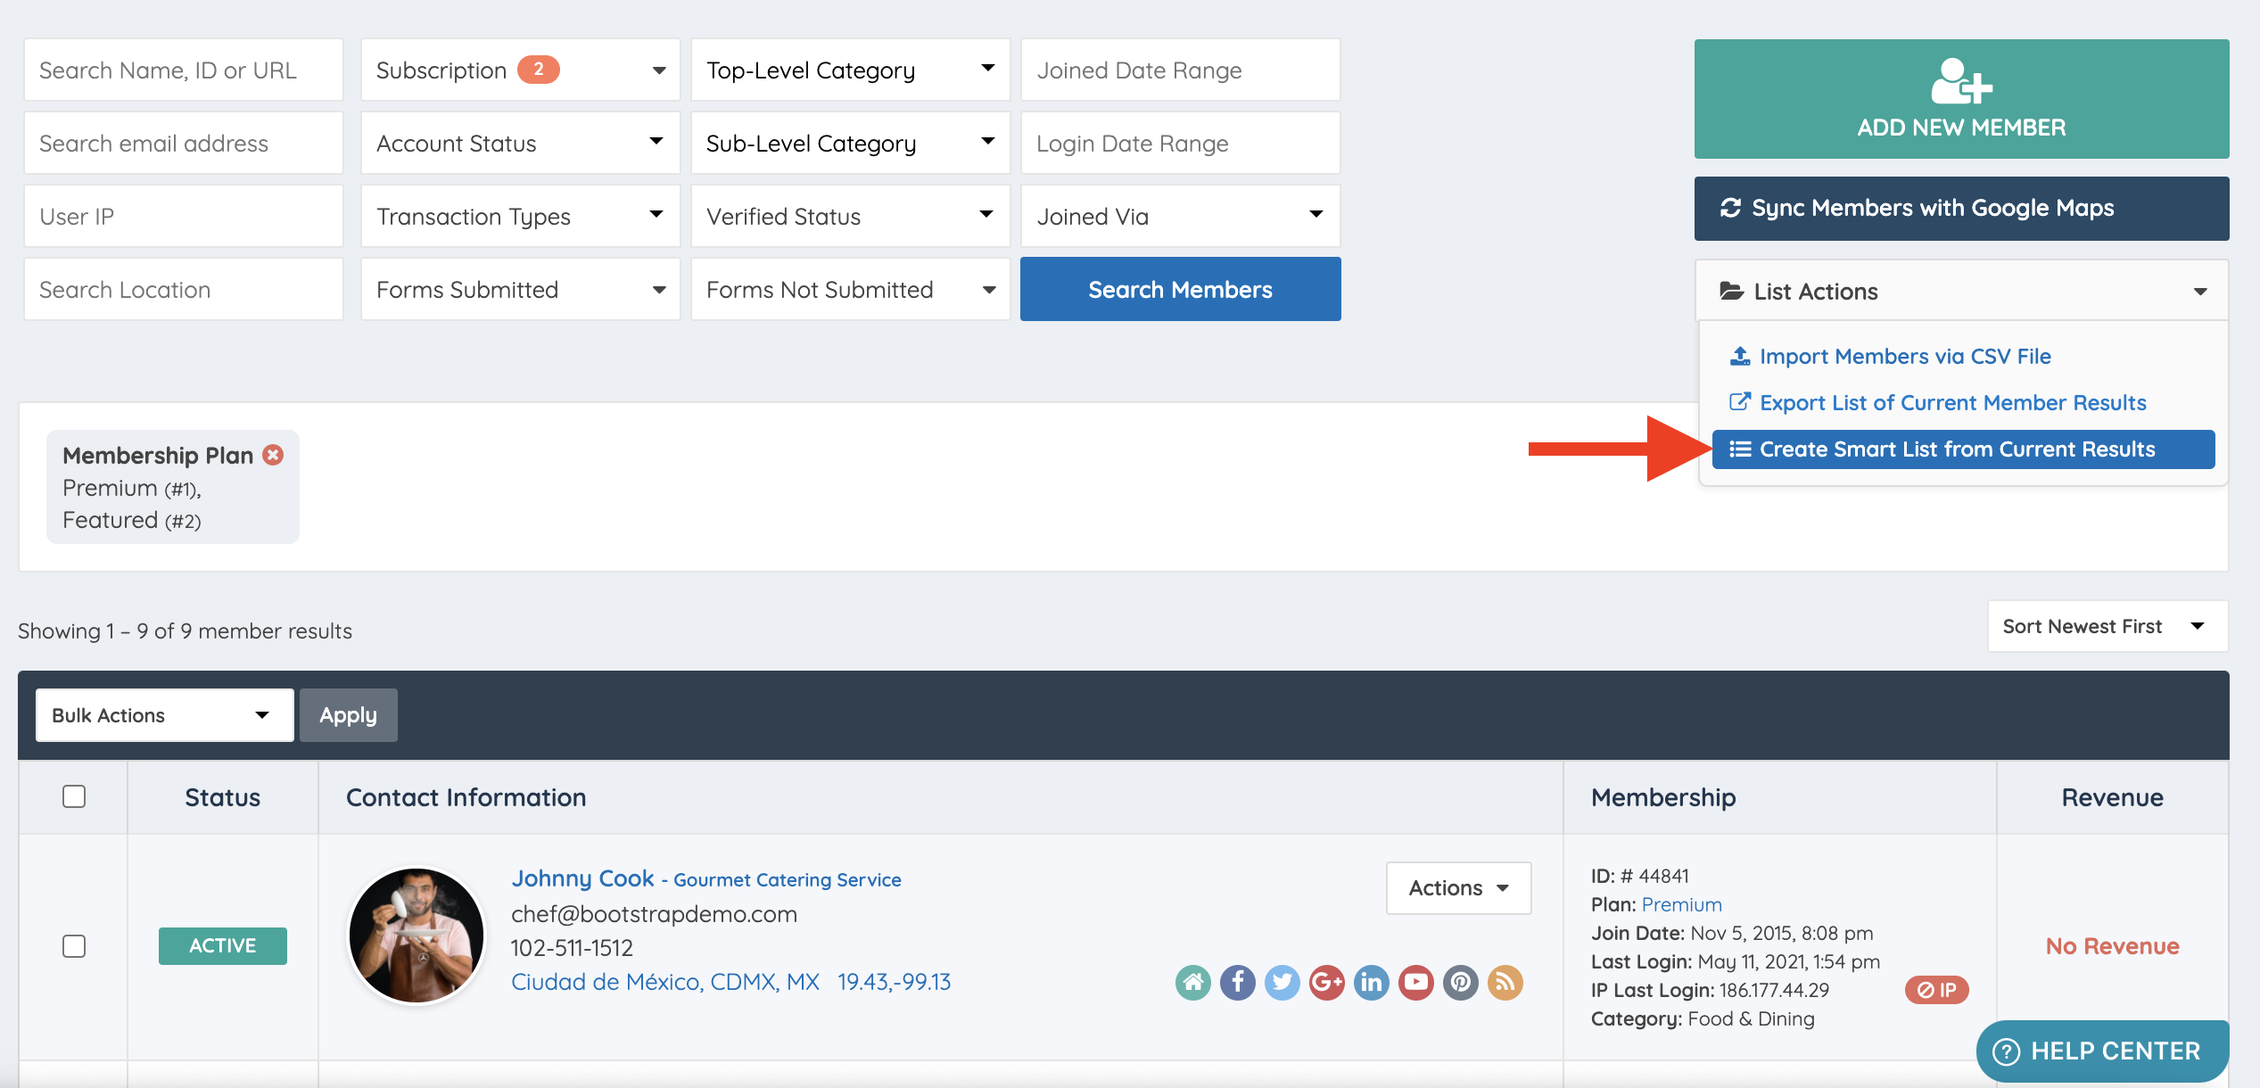Click the LinkedIn social icon
This screenshot has height=1088, width=2260.
pyautogui.click(x=1371, y=983)
